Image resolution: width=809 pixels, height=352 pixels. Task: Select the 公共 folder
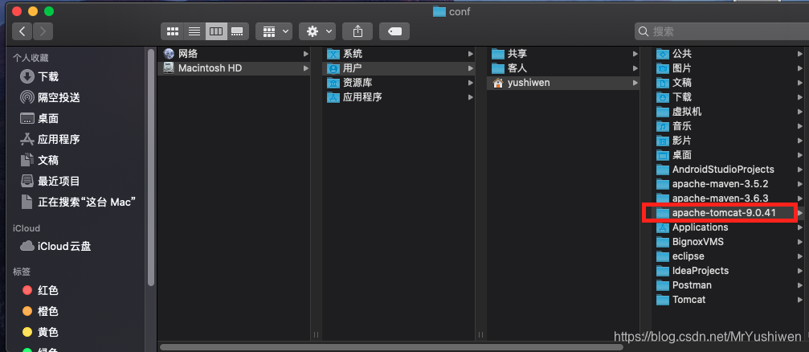click(729, 54)
